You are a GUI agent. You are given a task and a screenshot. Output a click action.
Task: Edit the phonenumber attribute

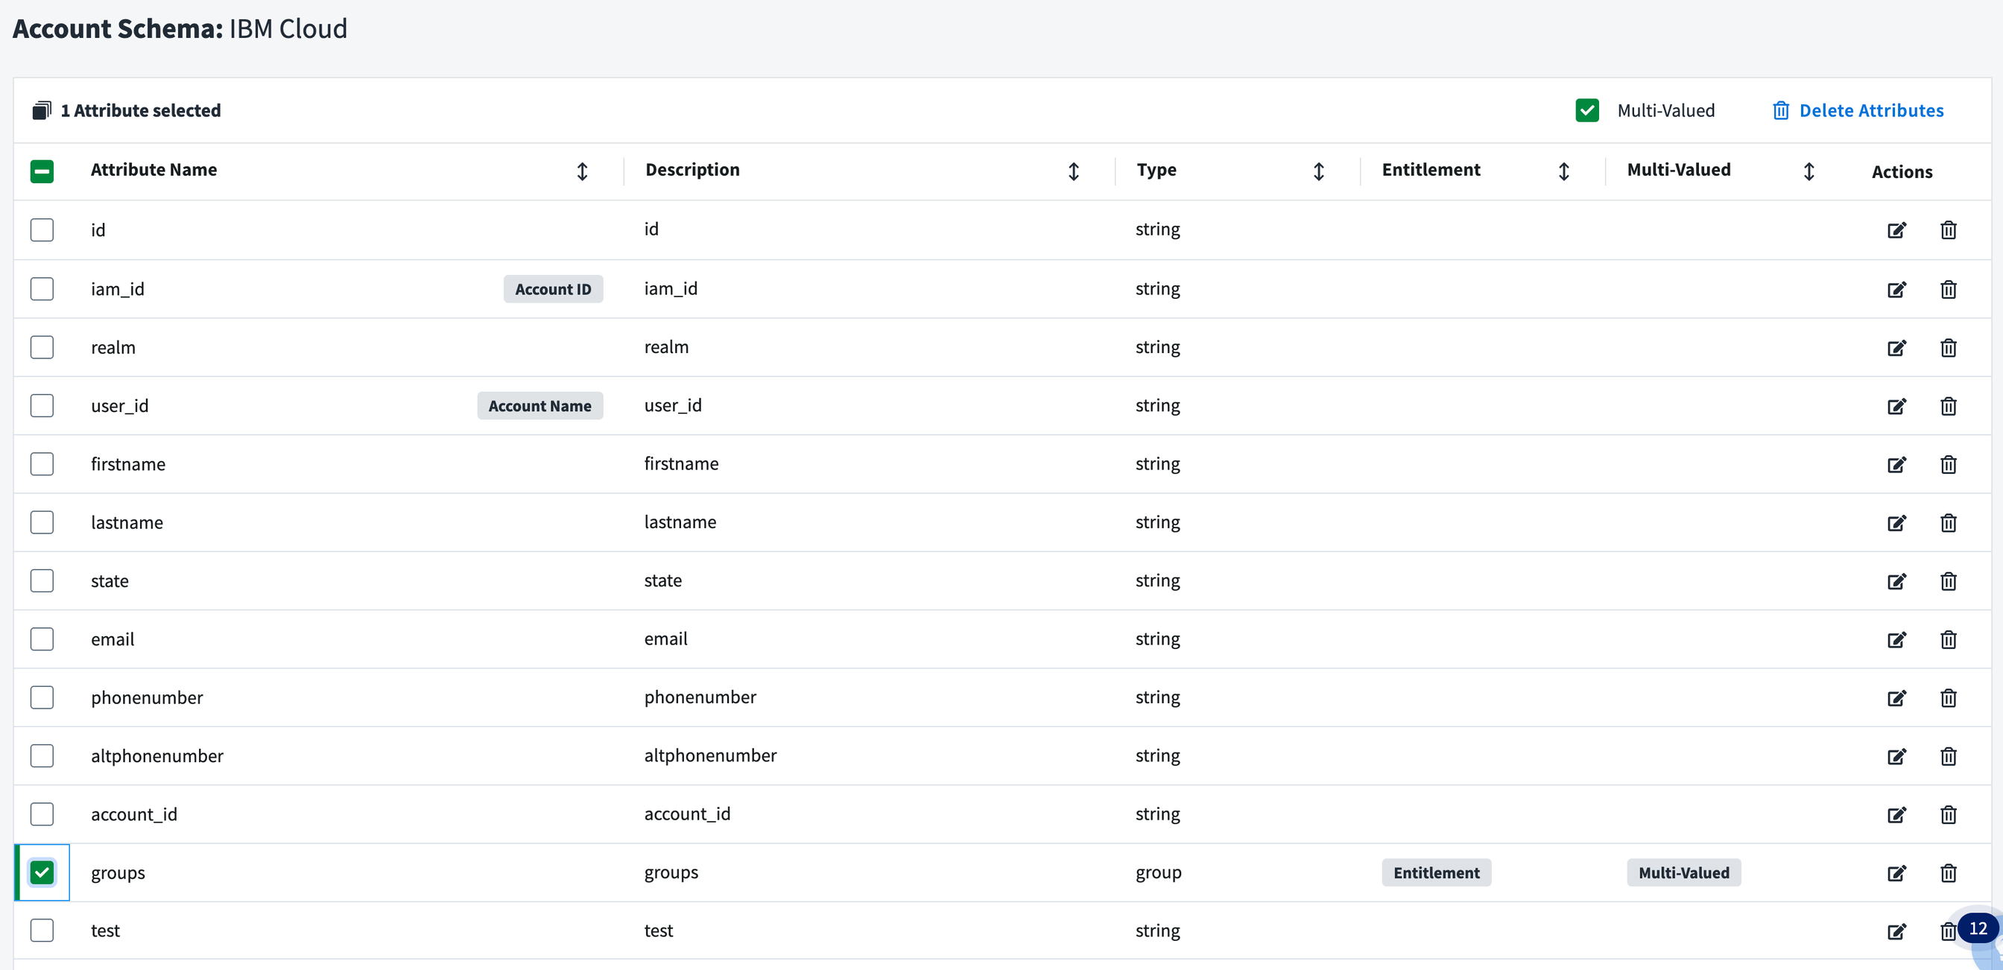(x=1896, y=698)
